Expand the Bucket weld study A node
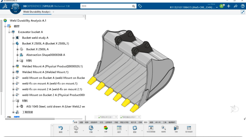The height and width of the screenshot is (137, 246). point(13,38)
